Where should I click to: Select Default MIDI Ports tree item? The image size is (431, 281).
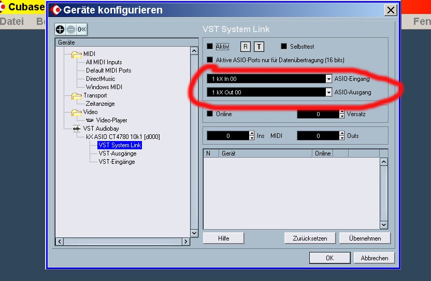[109, 71]
